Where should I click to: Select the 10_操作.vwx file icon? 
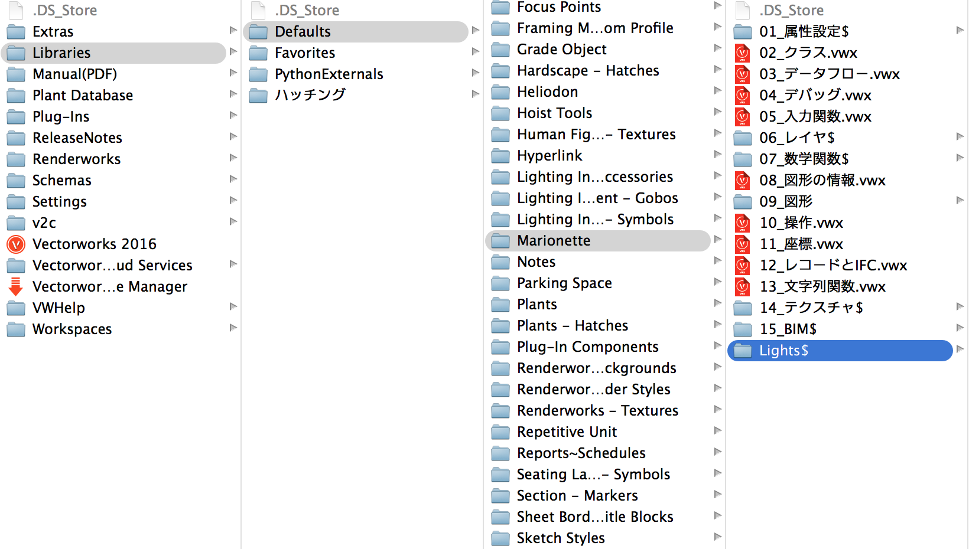743,223
